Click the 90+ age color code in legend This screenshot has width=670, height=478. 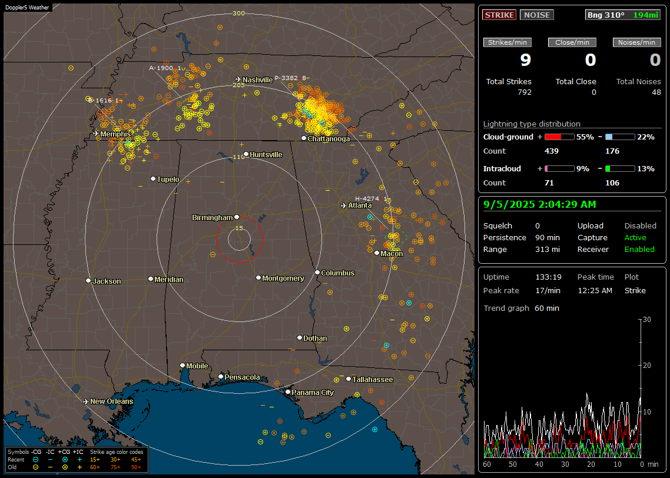[x=136, y=467]
